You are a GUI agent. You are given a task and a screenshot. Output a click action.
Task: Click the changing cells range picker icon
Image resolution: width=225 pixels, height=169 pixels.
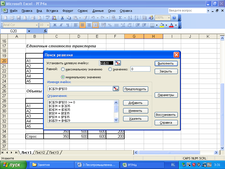pyautogui.click(x=116, y=89)
